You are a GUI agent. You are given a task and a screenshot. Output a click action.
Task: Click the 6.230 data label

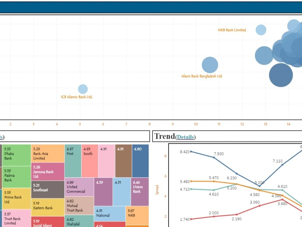[232, 178]
